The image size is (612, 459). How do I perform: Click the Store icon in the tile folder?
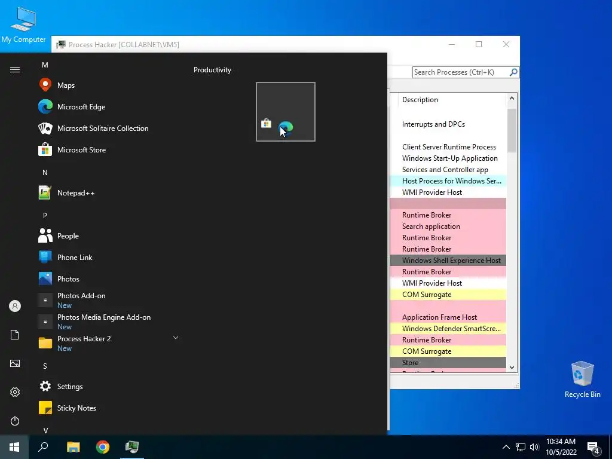tap(266, 123)
